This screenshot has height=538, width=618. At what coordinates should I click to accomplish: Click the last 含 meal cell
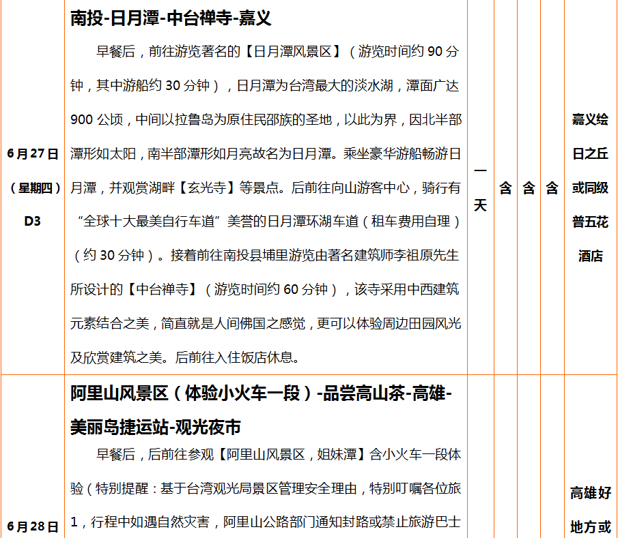[552, 188]
